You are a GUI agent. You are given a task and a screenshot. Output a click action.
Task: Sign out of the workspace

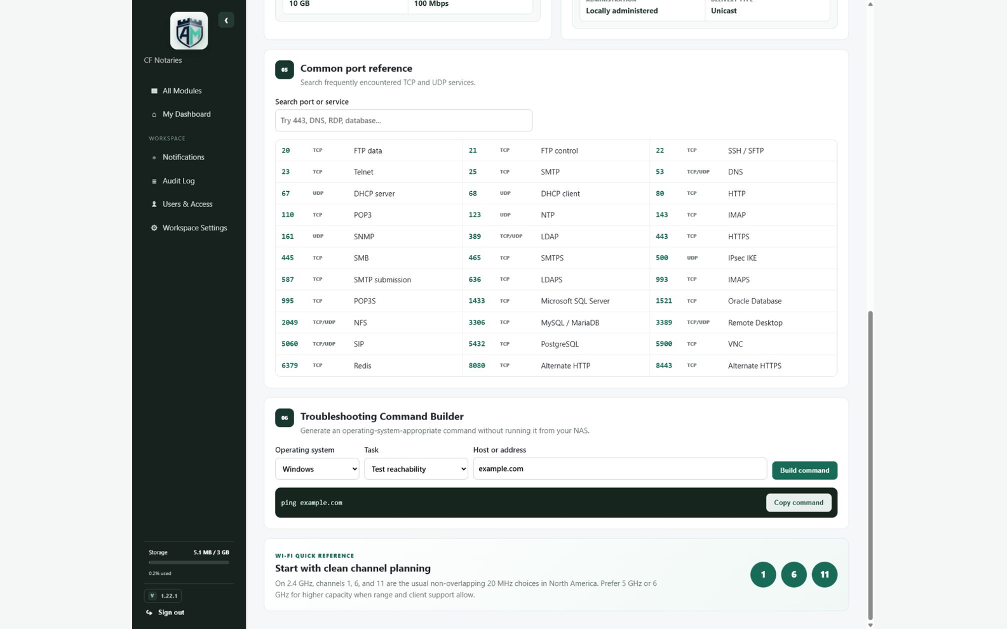(165, 612)
